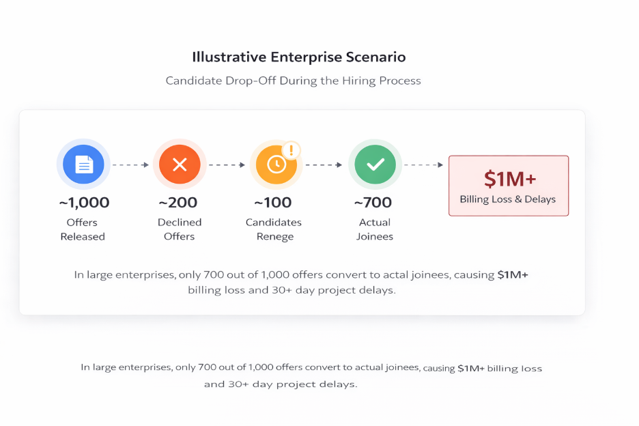The image size is (639, 426).
Task: Click the caption paragraph below the card
Action: coord(311,375)
